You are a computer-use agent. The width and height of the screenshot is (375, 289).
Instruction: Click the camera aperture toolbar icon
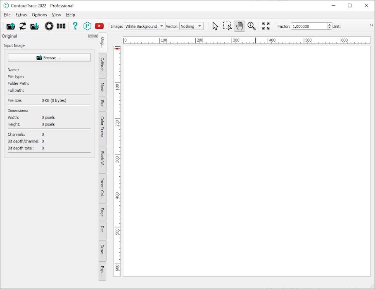point(49,26)
